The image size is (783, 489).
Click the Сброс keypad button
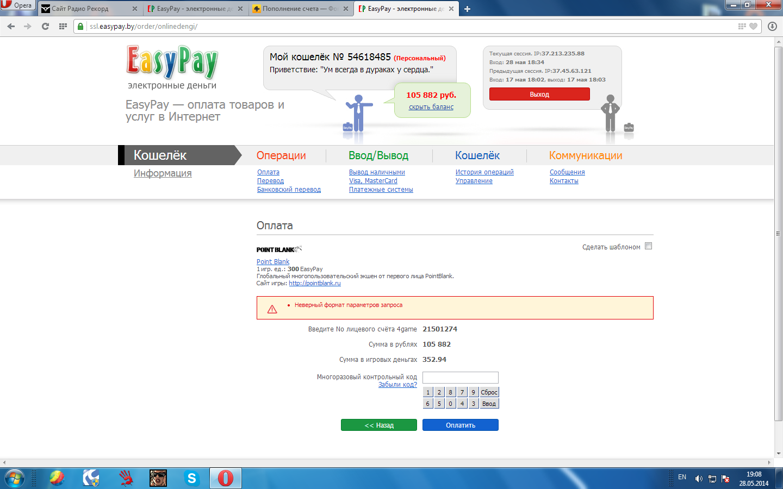(x=489, y=392)
